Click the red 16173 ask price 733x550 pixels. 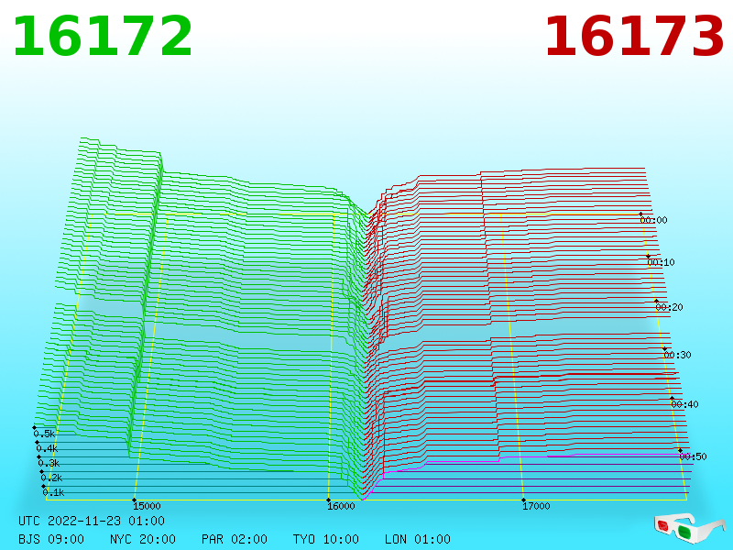click(x=634, y=37)
